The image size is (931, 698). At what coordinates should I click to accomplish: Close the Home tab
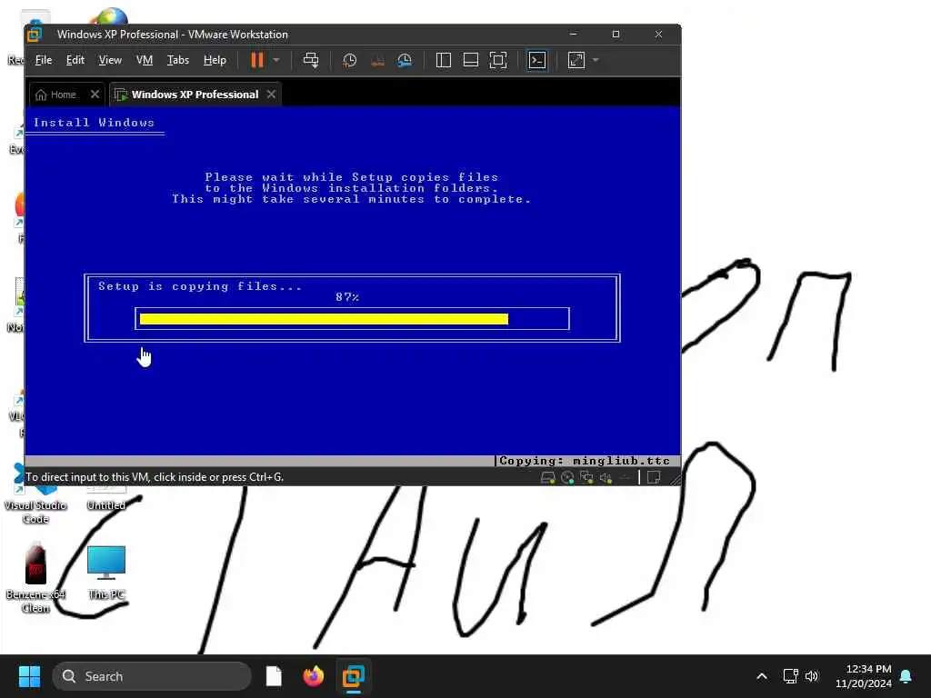(x=95, y=95)
